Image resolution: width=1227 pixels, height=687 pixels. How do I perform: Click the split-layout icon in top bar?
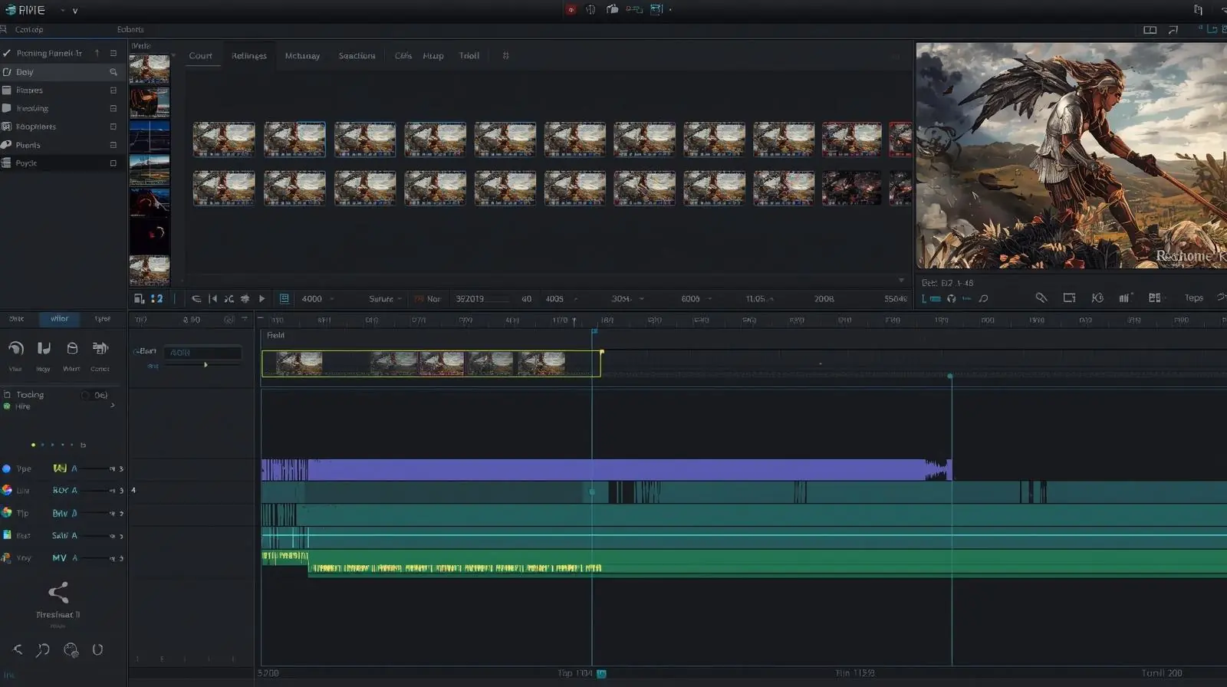pyautogui.click(x=1150, y=30)
